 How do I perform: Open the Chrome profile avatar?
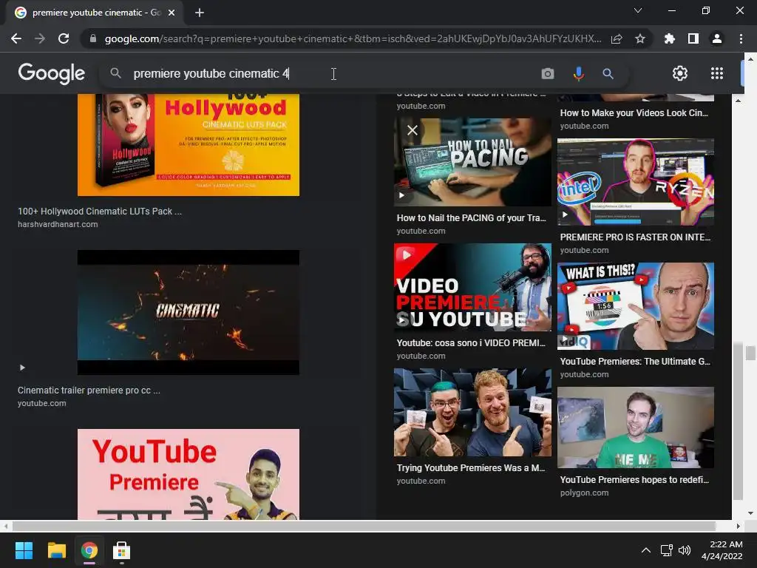717,38
